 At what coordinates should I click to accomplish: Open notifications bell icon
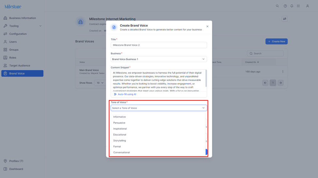(292, 6)
